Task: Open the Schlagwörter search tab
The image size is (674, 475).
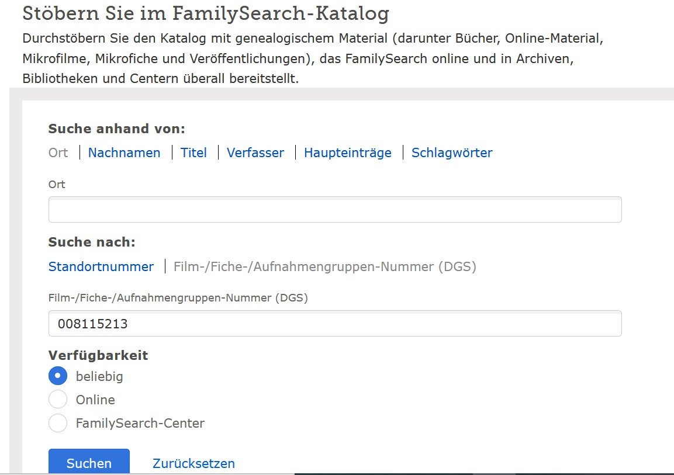Action: coord(452,152)
